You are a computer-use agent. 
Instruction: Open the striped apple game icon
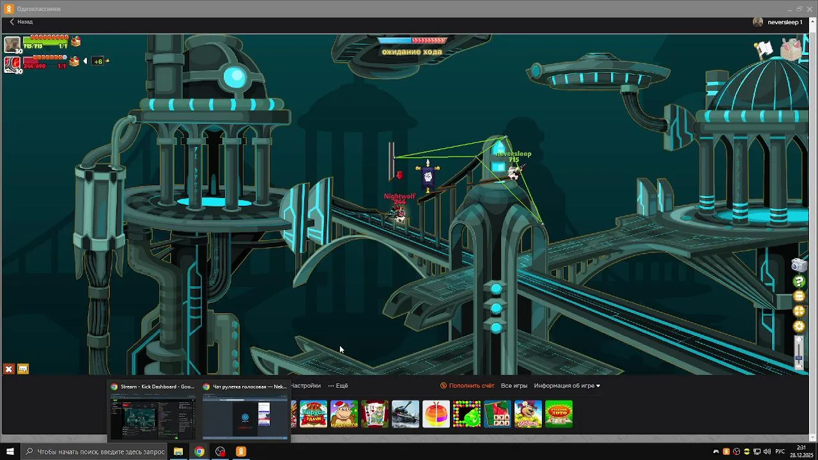(436, 414)
